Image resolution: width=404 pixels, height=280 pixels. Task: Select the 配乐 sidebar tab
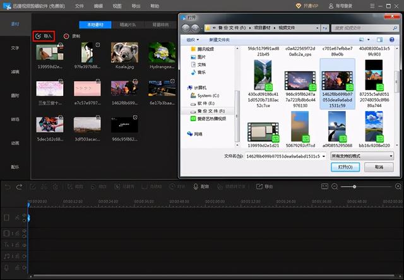click(15, 167)
